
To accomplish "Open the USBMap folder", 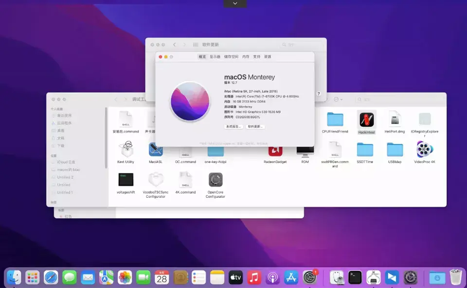I will point(395,150).
